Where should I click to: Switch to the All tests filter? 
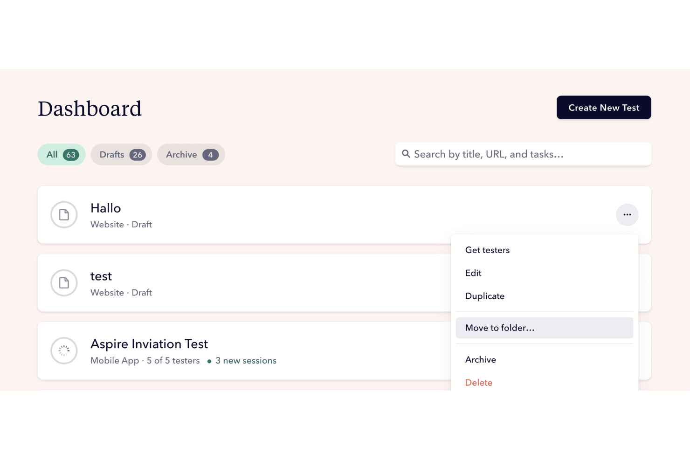[x=62, y=155]
